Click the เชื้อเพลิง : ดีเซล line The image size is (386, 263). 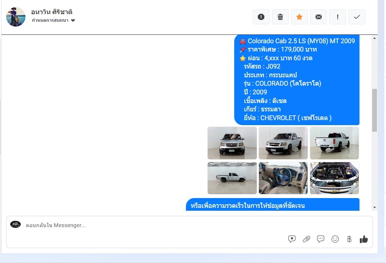click(x=265, y=100)
